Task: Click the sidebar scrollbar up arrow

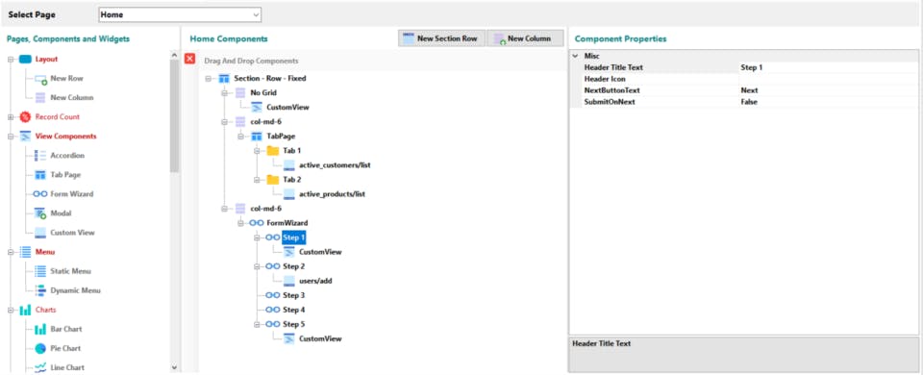Action: tap(174, 55)
